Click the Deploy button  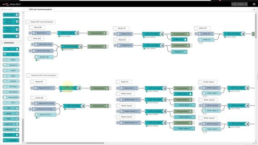tap(238, 4)
